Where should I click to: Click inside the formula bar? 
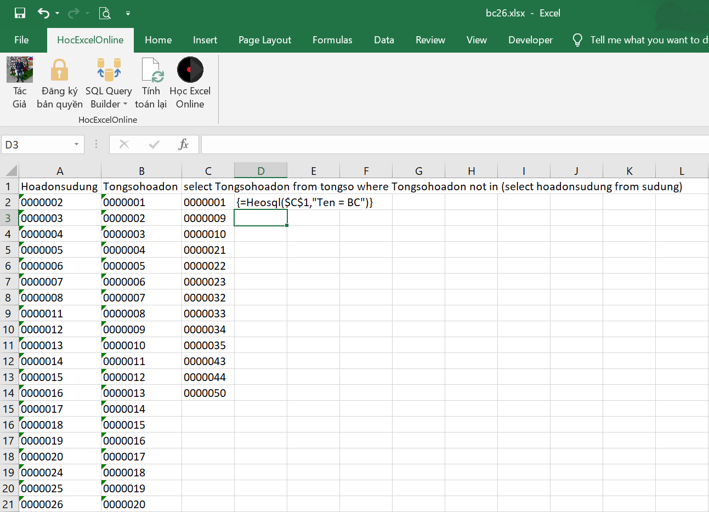pyautogui.click(x=455, y=144)
